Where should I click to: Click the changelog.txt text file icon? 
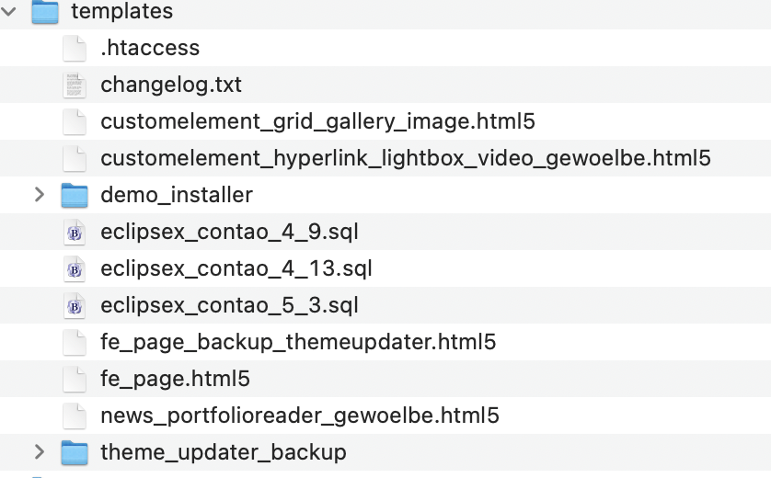(x=75, y=85)
